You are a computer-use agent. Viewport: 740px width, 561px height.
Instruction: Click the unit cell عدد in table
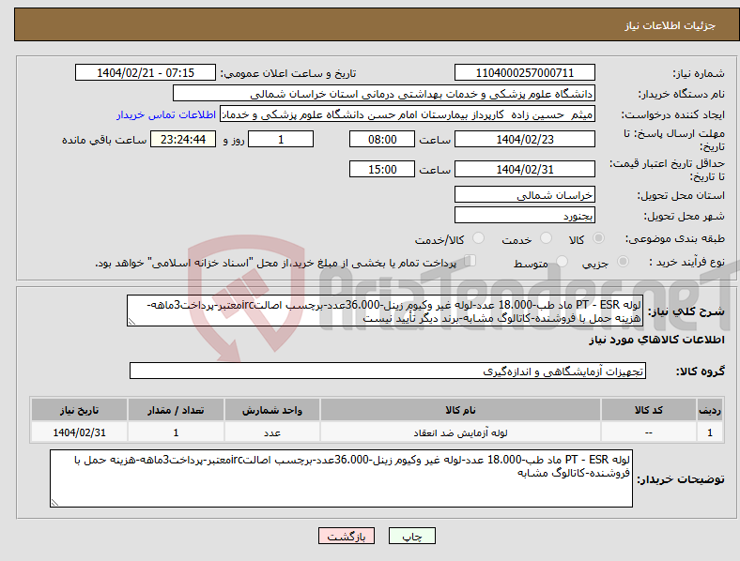(x=272, y=432)
